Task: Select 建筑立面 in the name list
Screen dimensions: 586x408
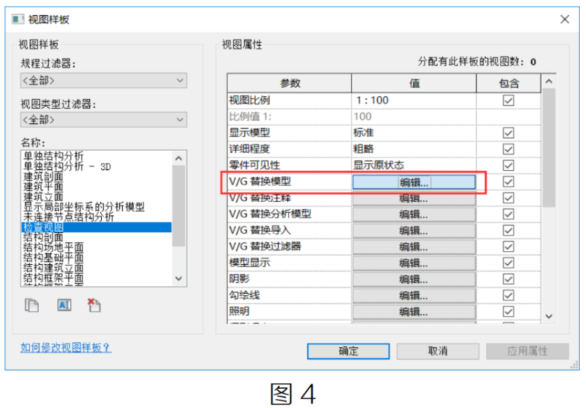Action: pos(96,196)
